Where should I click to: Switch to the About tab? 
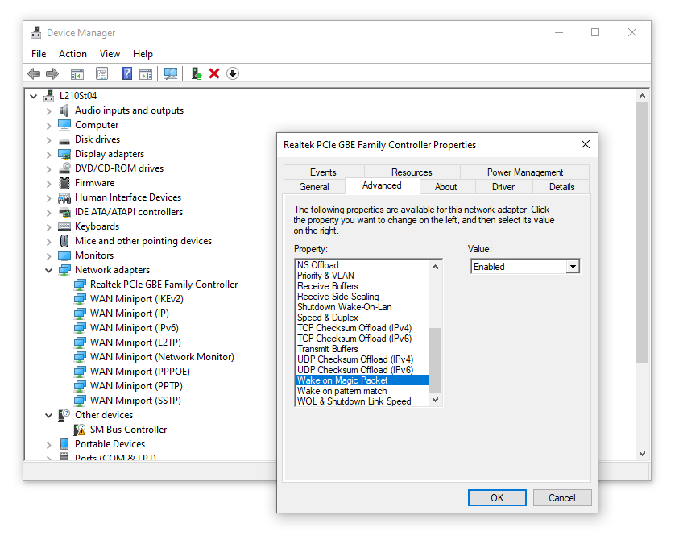pos(446,187)
